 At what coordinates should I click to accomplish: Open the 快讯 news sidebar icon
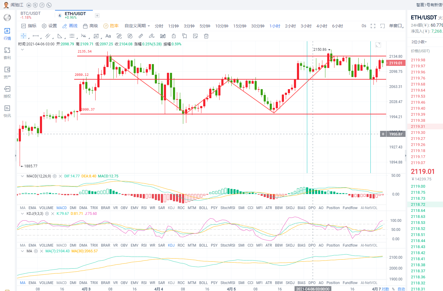[7, 111]
